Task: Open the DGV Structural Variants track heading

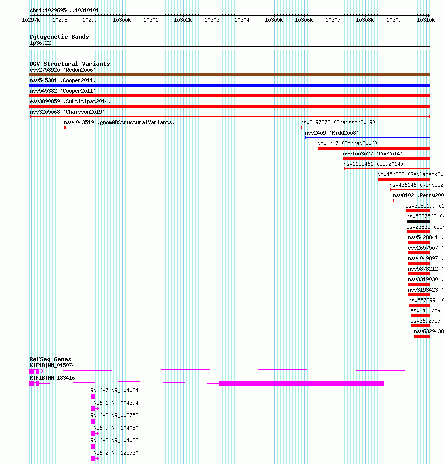Action: click(x=70, y=64)
